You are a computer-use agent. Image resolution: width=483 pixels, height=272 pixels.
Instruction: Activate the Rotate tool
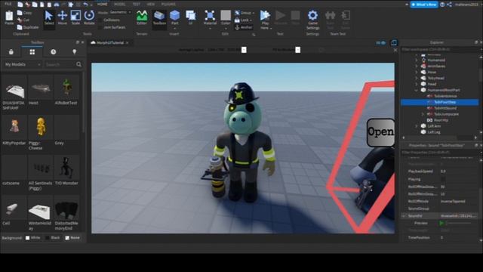[x=89, y=15]
